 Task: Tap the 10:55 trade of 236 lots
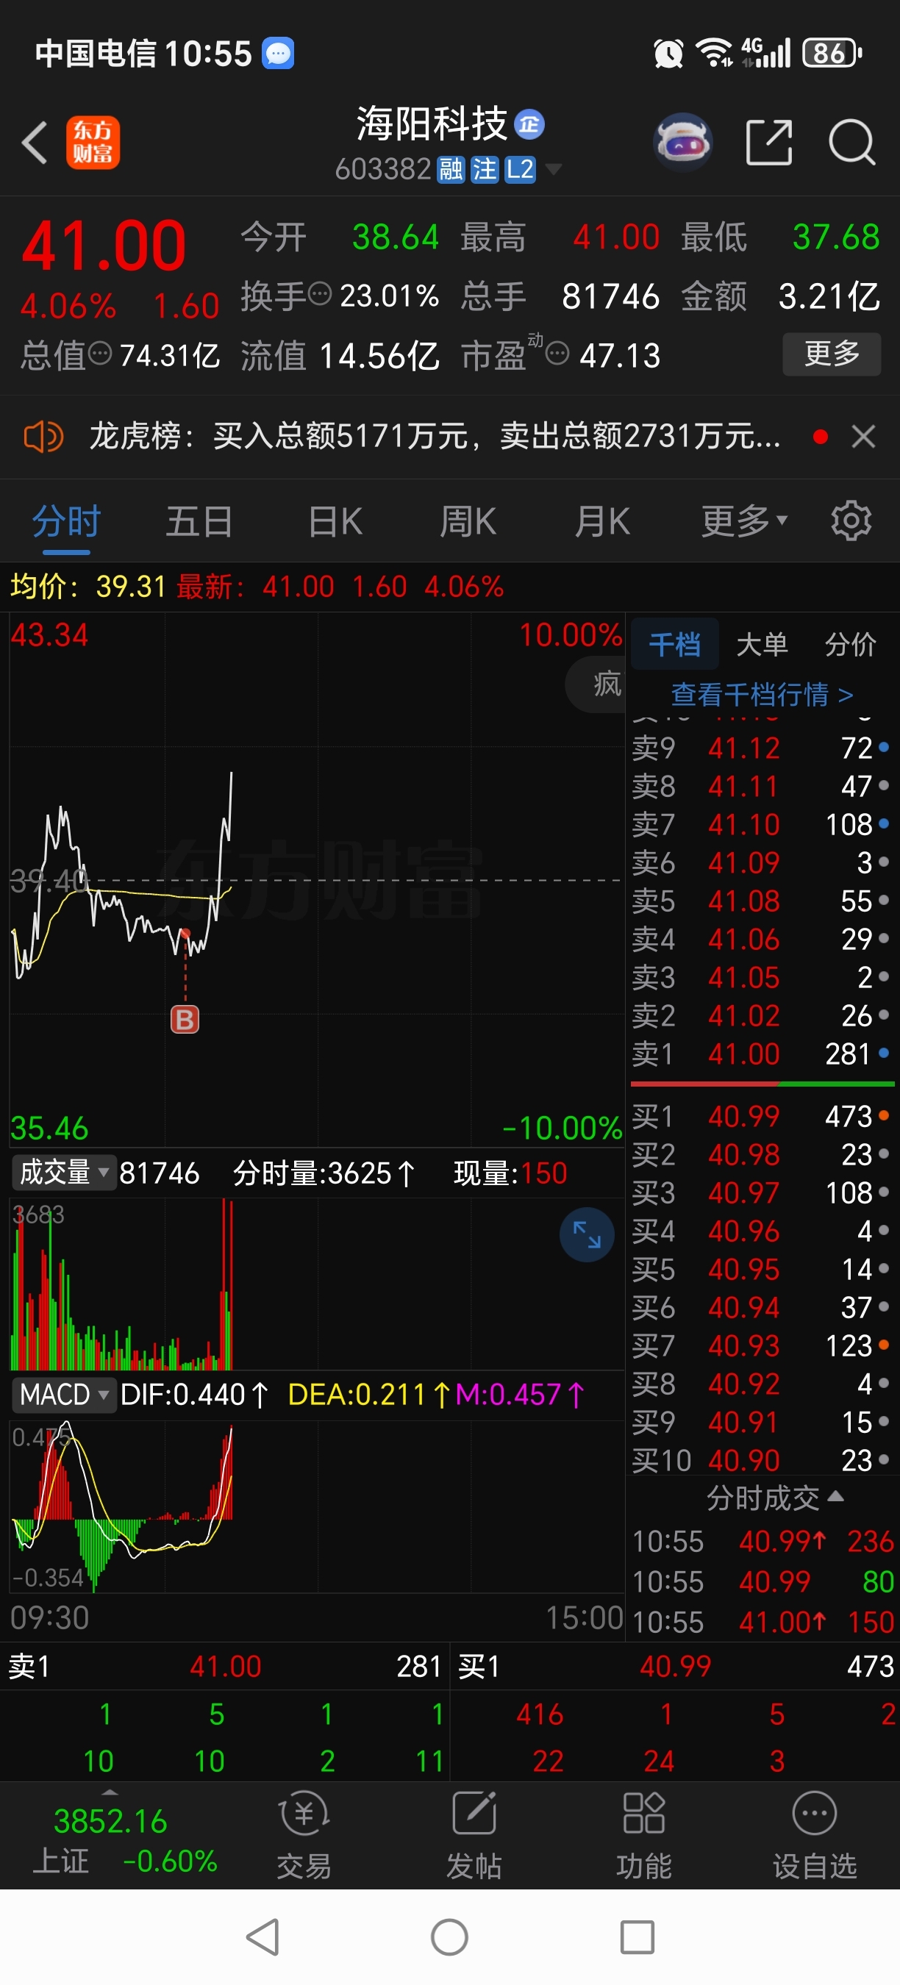(762, 1541)
